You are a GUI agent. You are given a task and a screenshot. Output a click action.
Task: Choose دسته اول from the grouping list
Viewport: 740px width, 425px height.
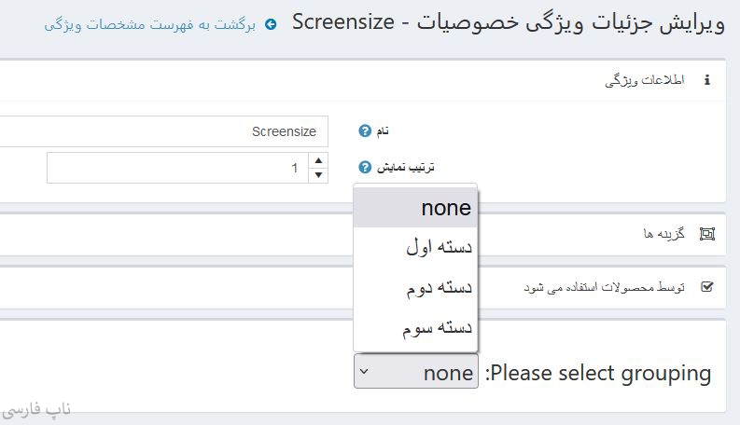[416, 247]
